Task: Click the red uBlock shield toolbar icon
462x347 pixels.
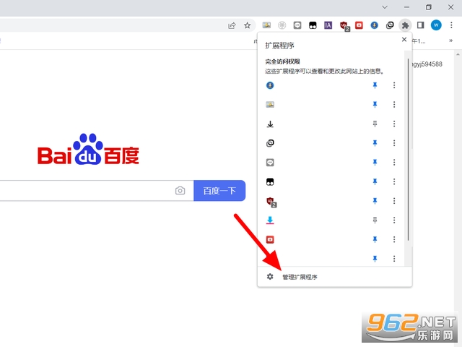Action: click(x=344, y=25)
